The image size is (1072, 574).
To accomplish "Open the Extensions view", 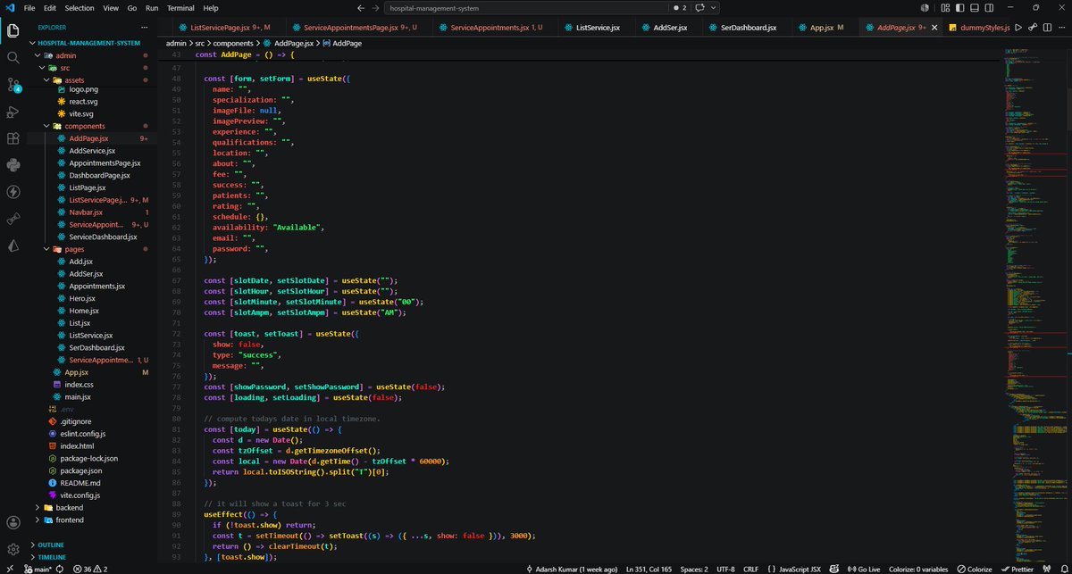I will point(13,138).
